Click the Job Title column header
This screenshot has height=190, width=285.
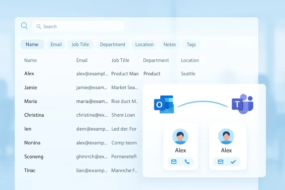point(120,60)
